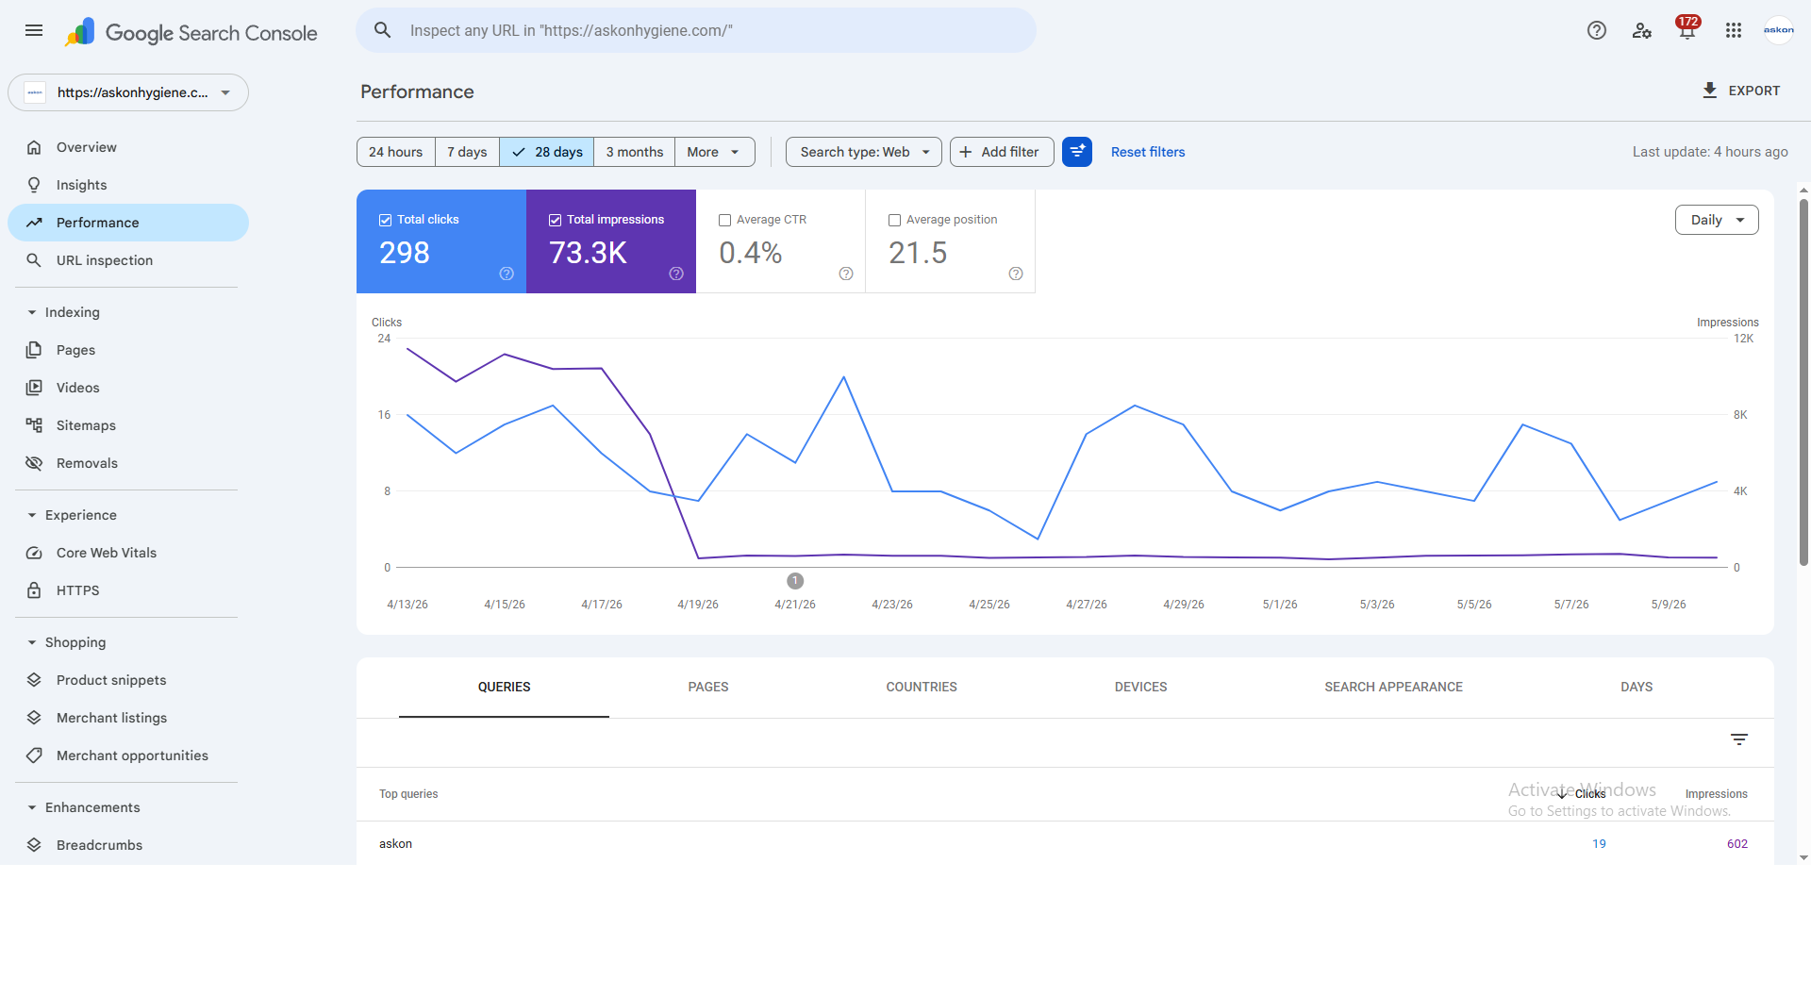1811x996 pixels.
Task: Click help icon on Average position card
Action: click(x=1016, y=274)
